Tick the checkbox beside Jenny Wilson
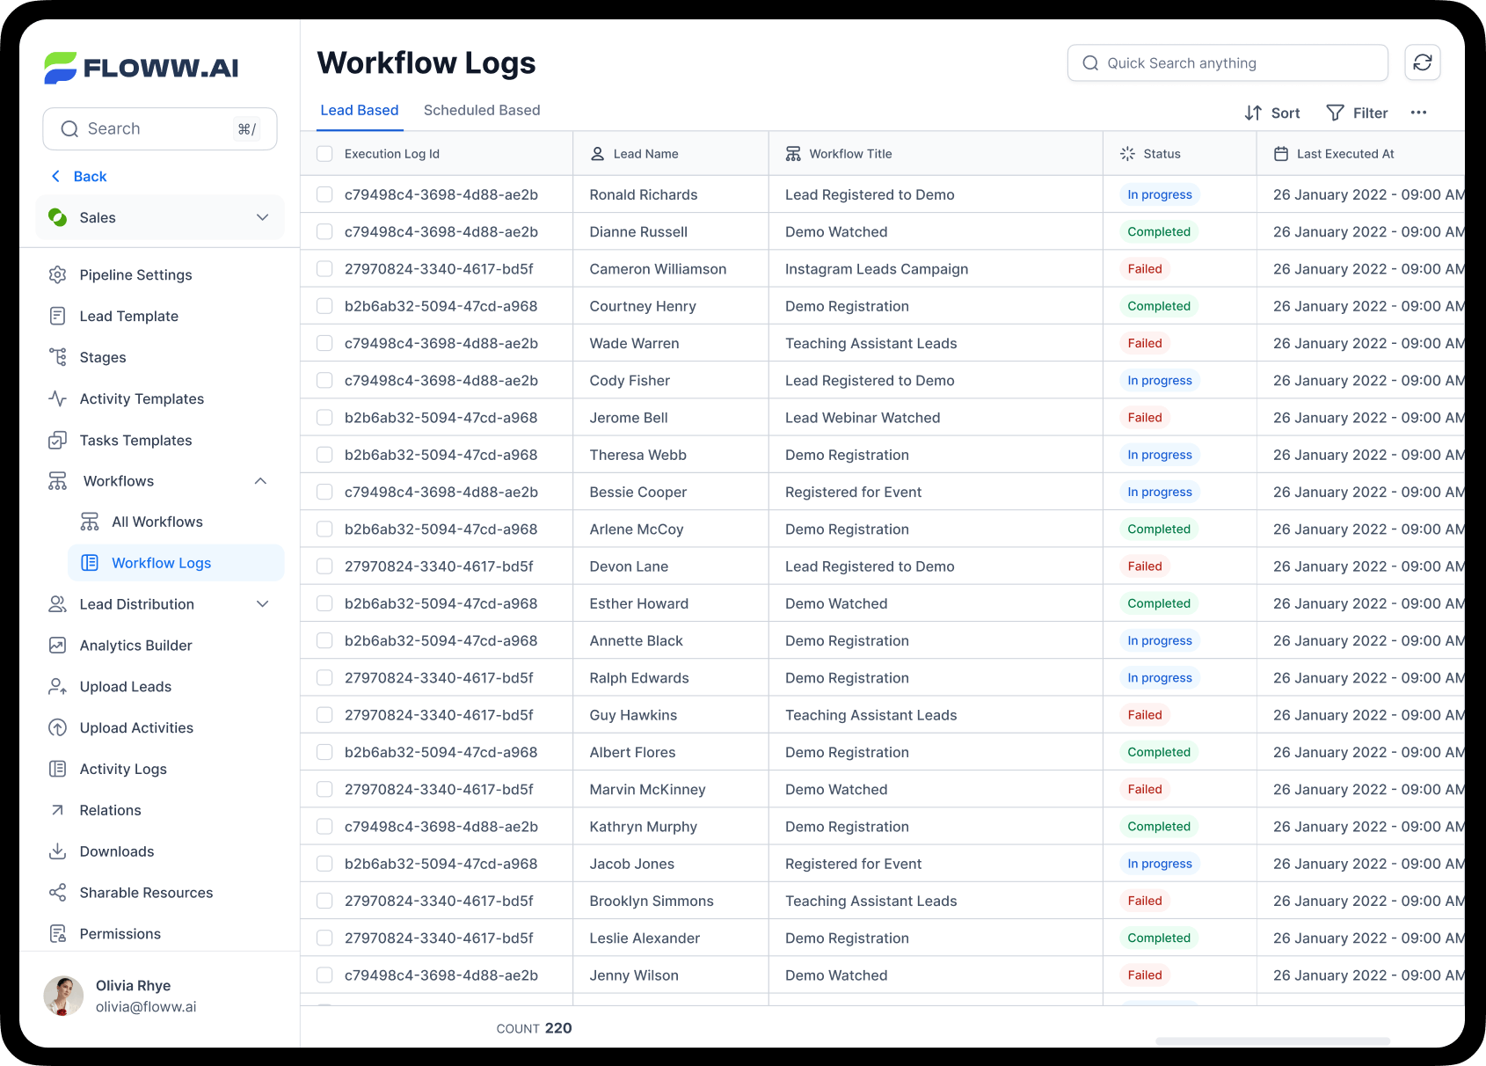 pos(324,975)
